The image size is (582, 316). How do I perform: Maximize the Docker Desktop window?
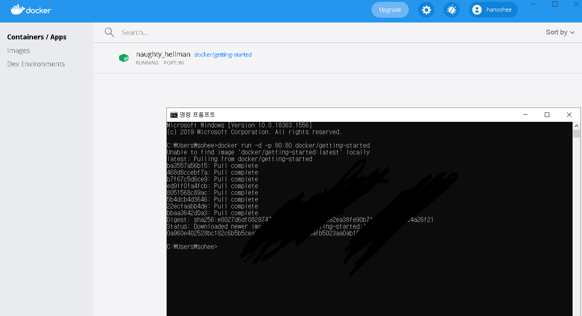click(x=555, y=4)
